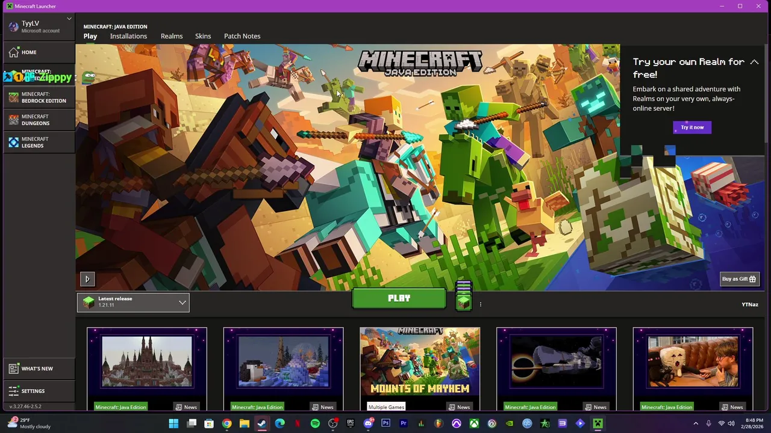The height and width of the screenshot is (433, 771).
Task: Switch to the Realms tab
Action: click(x=172, y=36)
